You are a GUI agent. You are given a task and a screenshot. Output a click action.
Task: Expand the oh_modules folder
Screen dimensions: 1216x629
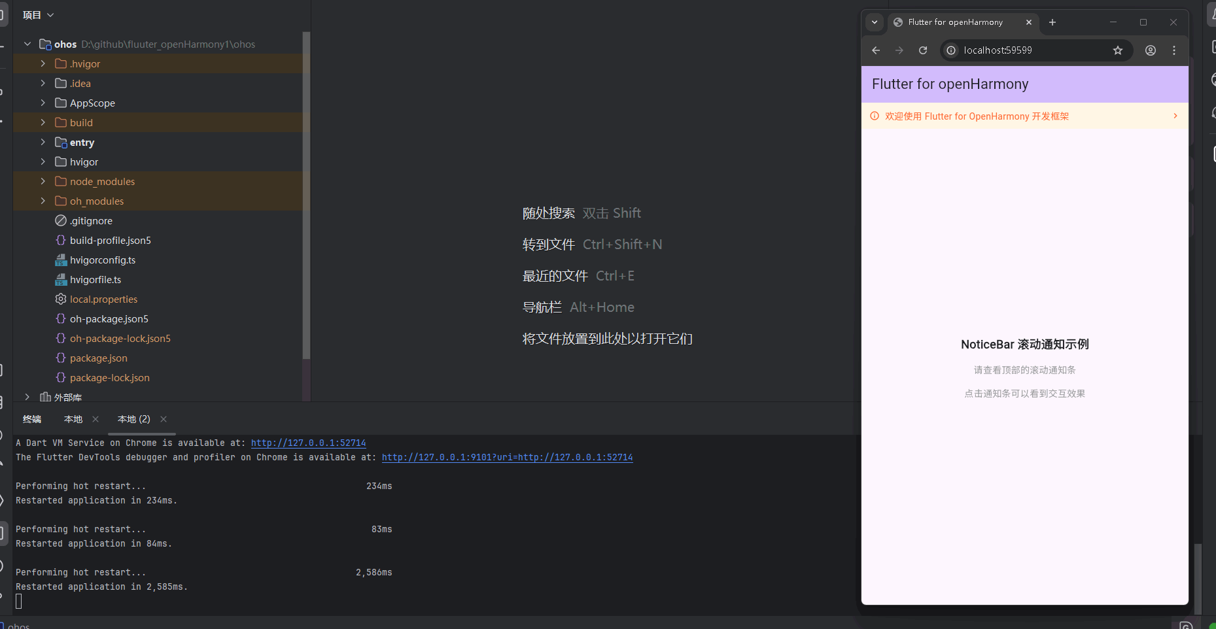point(43,201)
